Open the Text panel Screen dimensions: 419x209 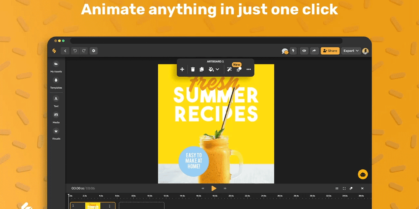[56, 102]
